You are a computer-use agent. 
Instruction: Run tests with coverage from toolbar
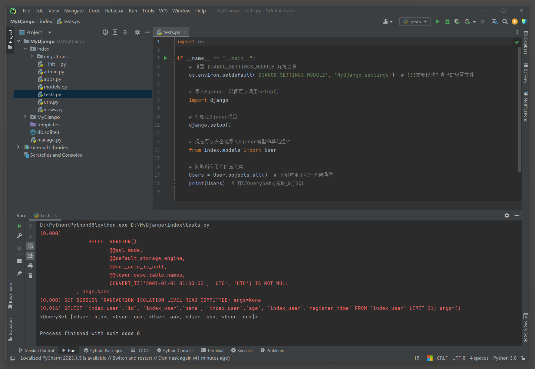click(457, 22)
